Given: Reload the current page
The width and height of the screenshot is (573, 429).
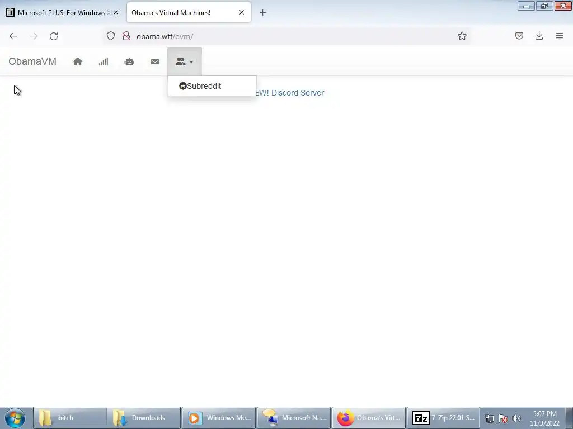Looking at the screenshot, I should point(54,36).
